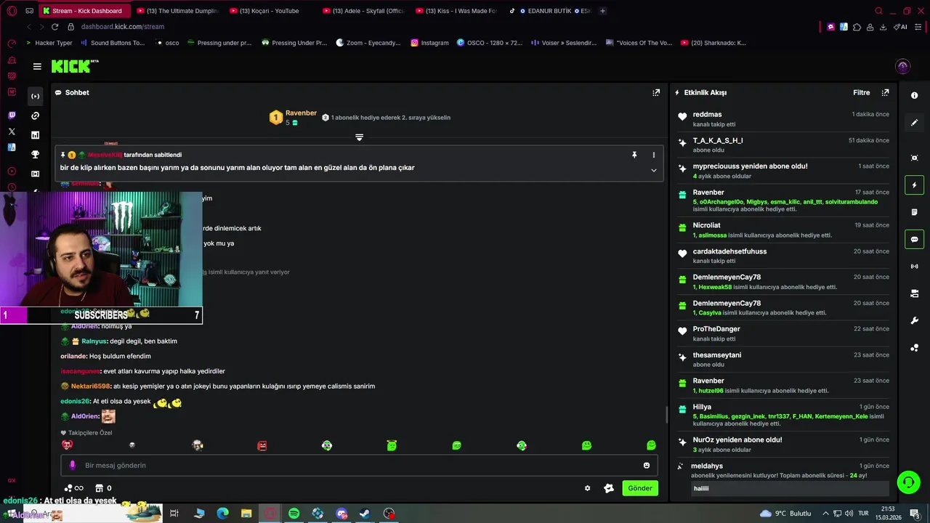Open the Hacker Typer bookmark
The height and width of the screenshot is (523, 930).
49,43
